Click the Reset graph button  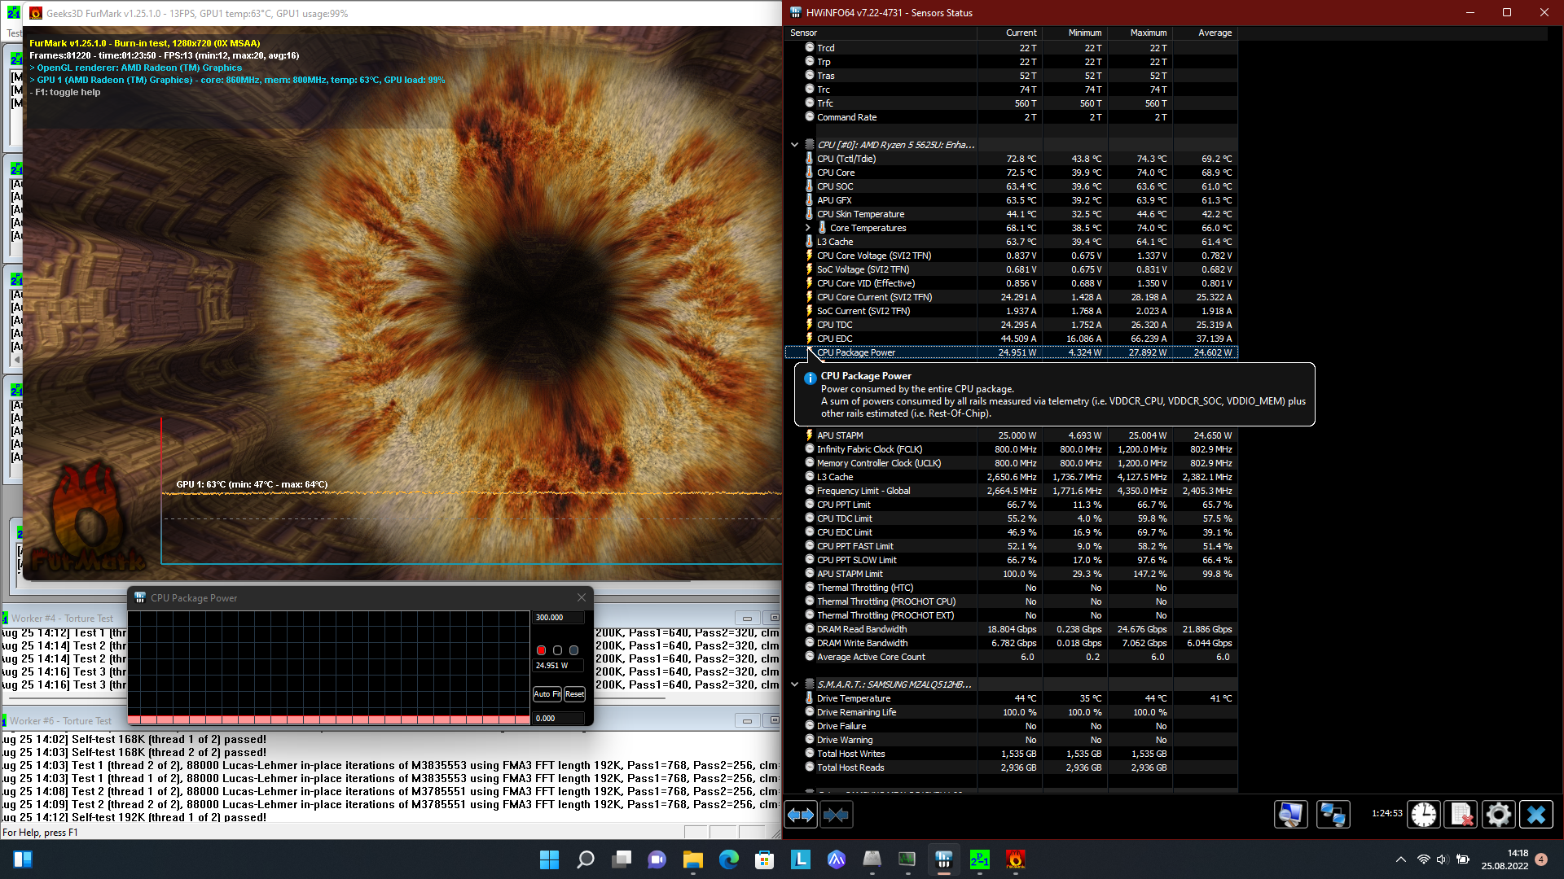coord(574,694)
